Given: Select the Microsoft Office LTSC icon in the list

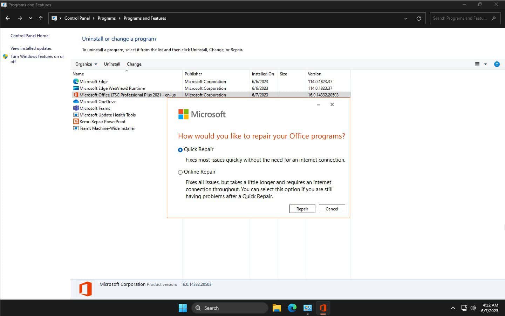Looking at the screenshot, I should (76, 95).
